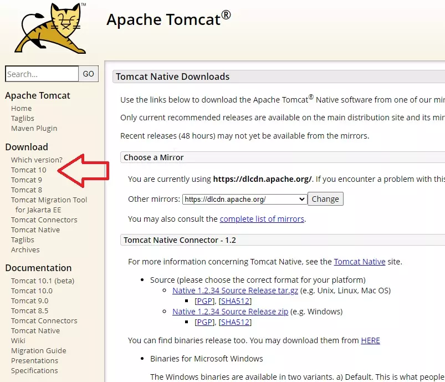
Task: Click the GO search button
Action: (88, 73)
